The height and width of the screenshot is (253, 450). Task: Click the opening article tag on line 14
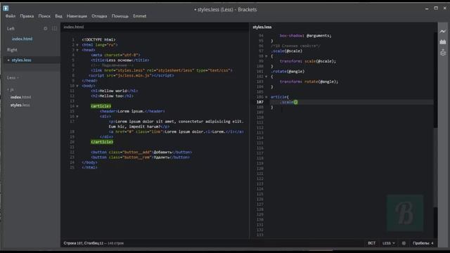(101, 106)
